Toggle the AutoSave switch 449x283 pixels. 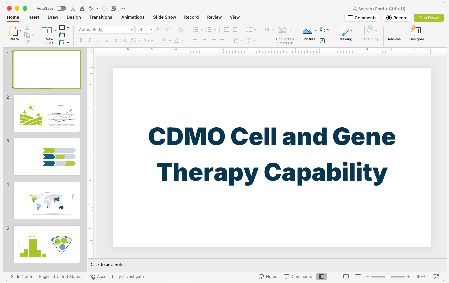[61, 8]
